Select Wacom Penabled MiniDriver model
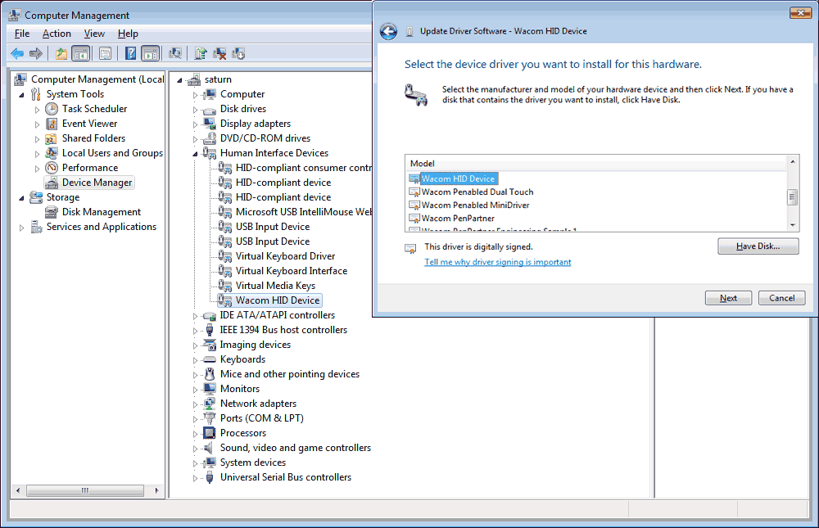 (475, 205)
